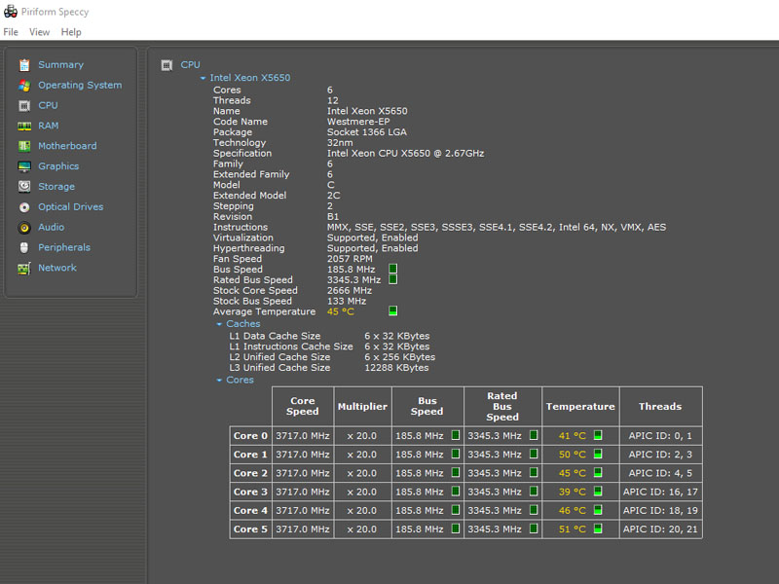Select the Core 0 row label
779x584 pixels.
250,435
